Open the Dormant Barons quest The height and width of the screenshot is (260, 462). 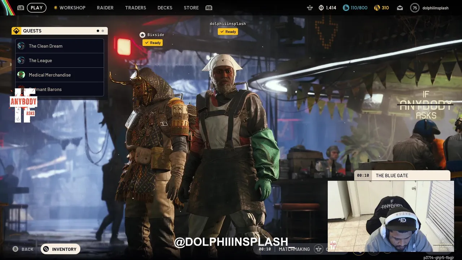60,89
